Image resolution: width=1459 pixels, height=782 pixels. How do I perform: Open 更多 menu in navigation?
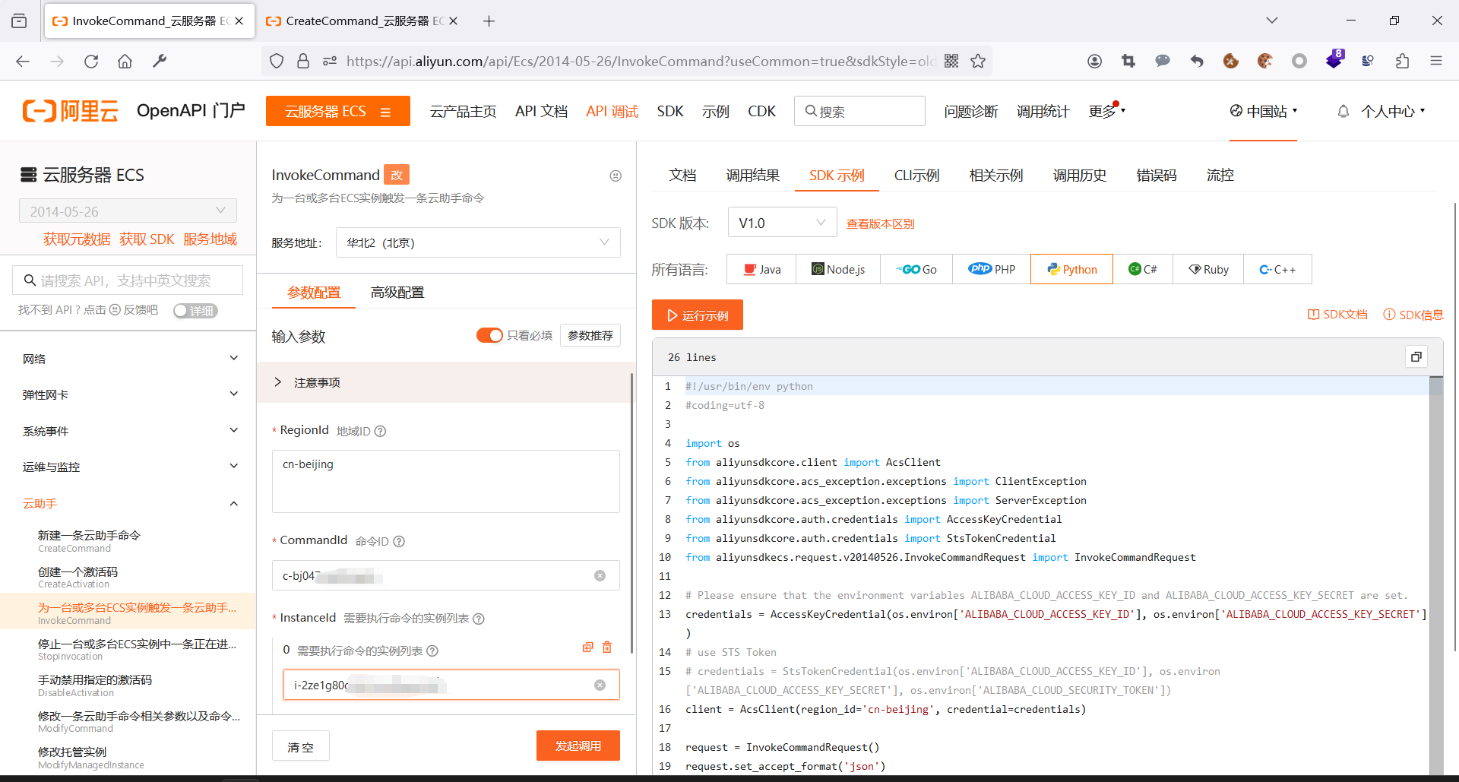tap(1106, 111)
